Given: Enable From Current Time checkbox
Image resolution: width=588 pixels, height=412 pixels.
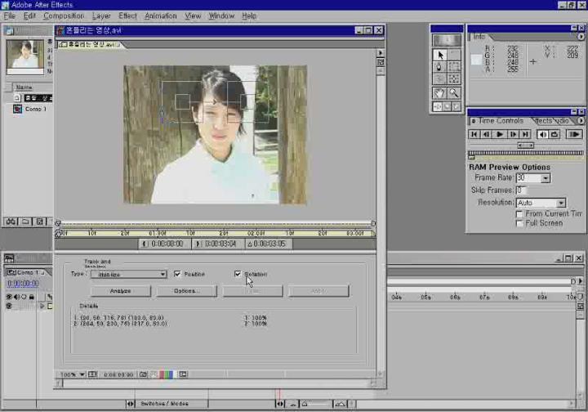Looking at the screenshot, I should click(x=519, y=214).
